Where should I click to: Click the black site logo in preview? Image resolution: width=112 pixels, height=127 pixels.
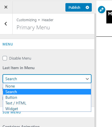click(109, 17)
